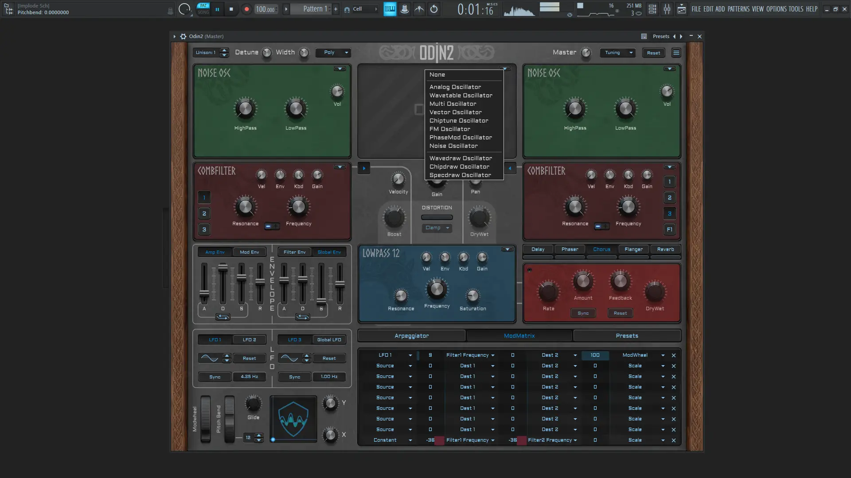The image size is (851, 478).
Task: Expand the Clamp distortion type dropdown
Action: pos(437,228)
